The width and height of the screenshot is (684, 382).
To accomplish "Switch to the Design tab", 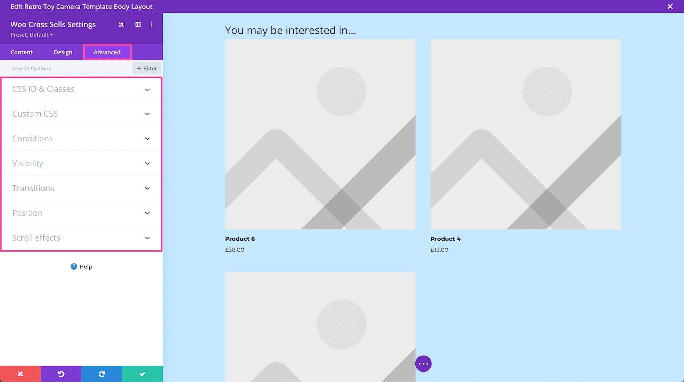I will click(x=63, y=52).
